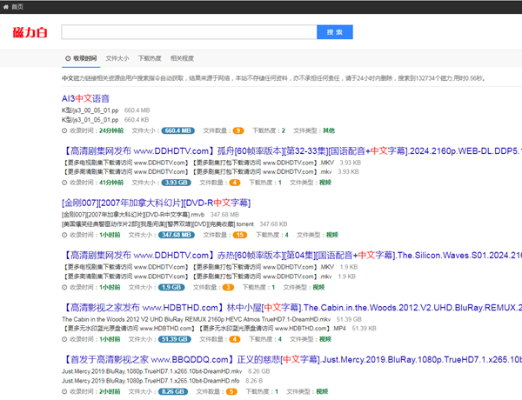
Task: Click the 磁力白 site logo
Action: click(30, 32)
